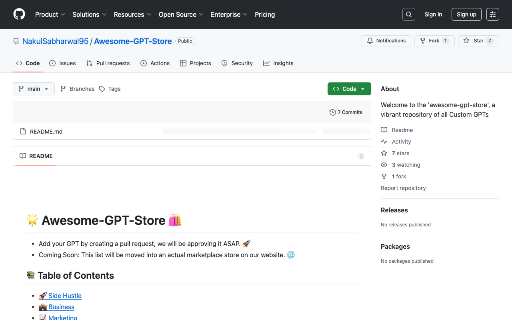Screen dimensions: 512x320
Task: Open the Pull requests tab
Action: pos(108,63)
